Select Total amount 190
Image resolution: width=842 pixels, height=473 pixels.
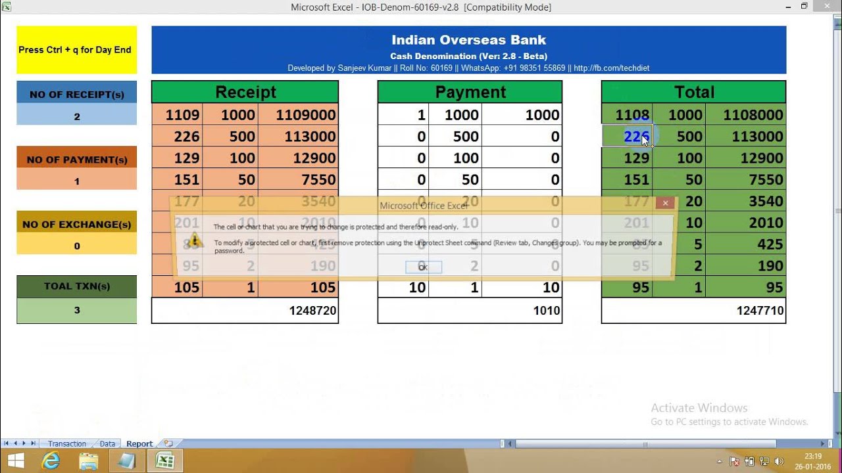click(x=745, y=266)
